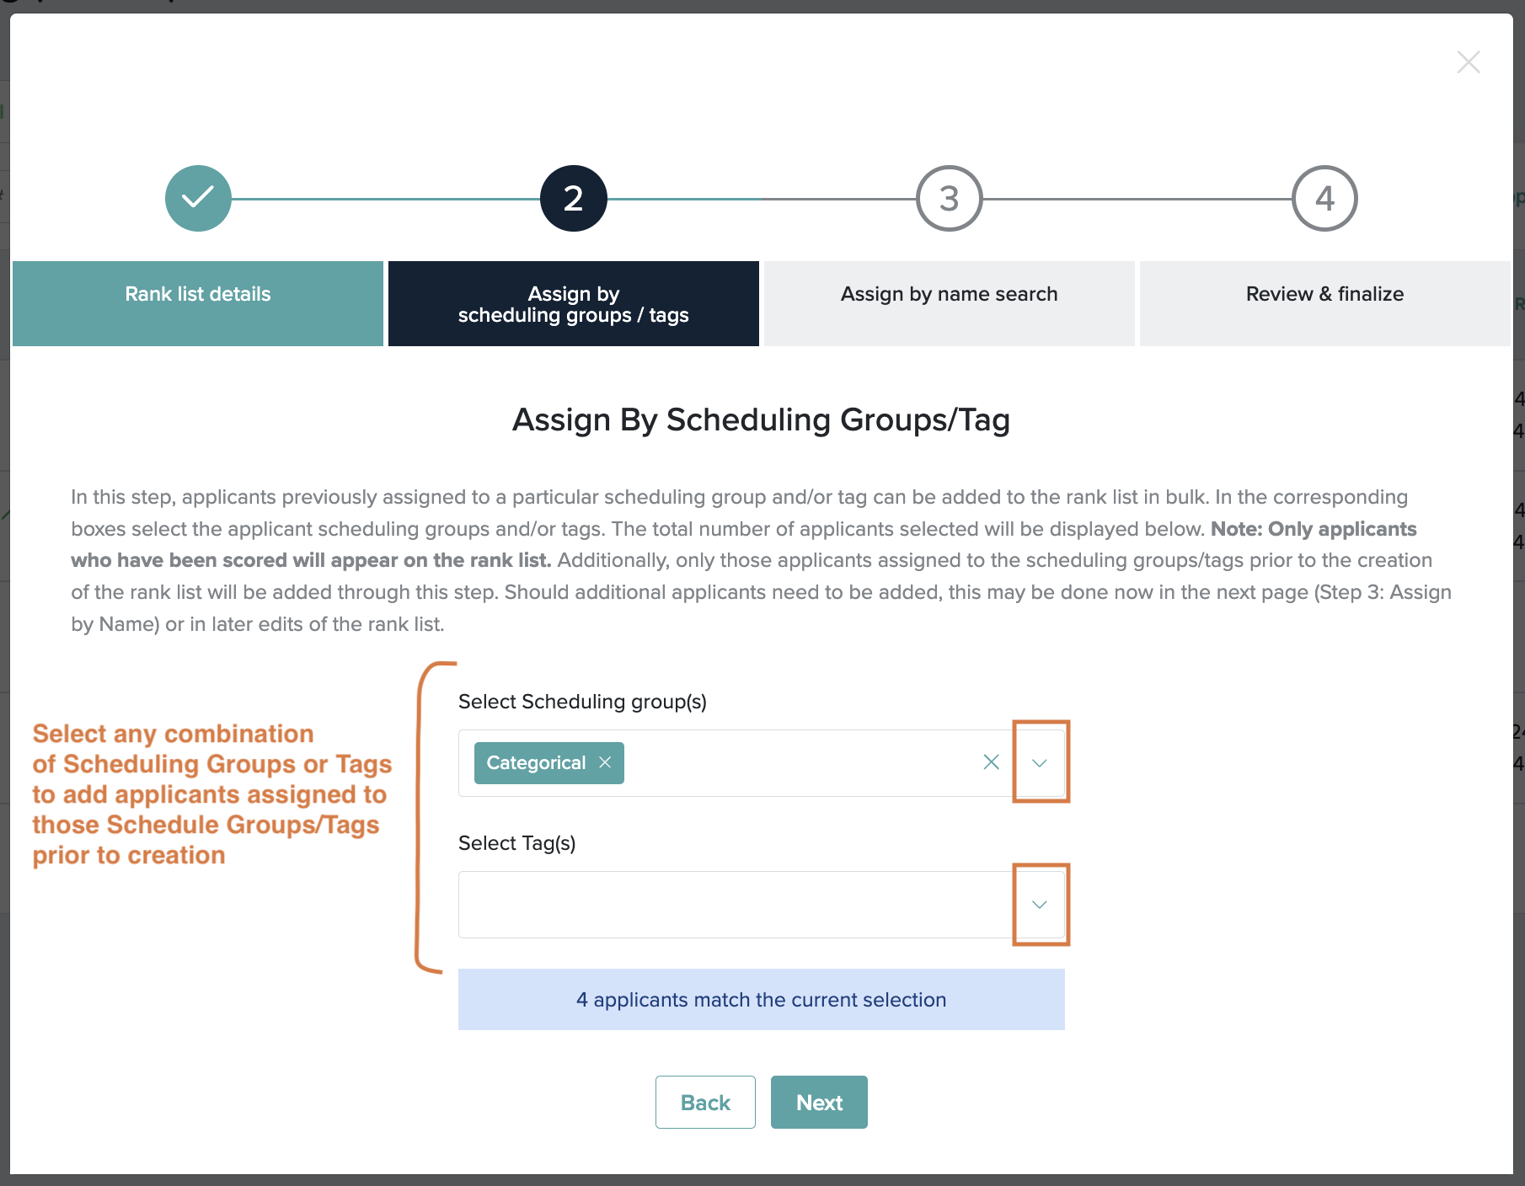The width and height of the screenshot is (1525, 1186).
Task: Click the Back button
Action: pyautogui.click(x=705, y=1102)
